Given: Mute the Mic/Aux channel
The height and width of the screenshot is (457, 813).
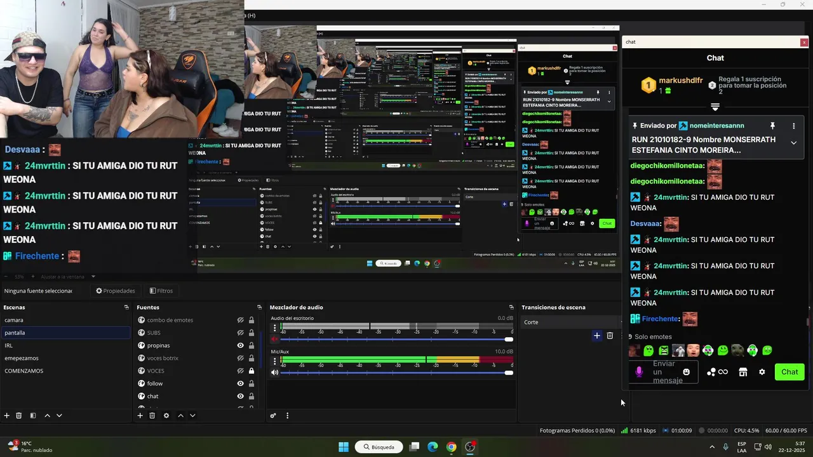Looking at the screenshot, I should tap(274, 373).
